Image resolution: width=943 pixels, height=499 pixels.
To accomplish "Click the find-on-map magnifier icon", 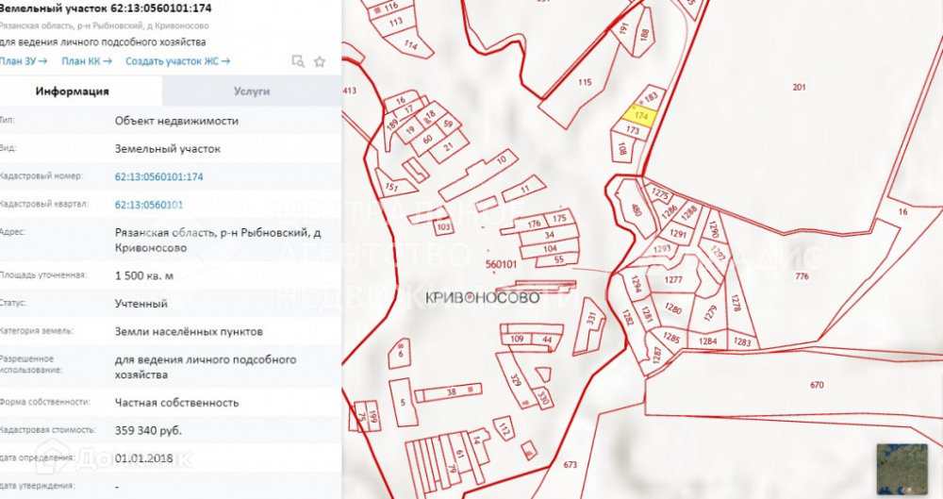I will pyautogui.click(x=298, y=60).
